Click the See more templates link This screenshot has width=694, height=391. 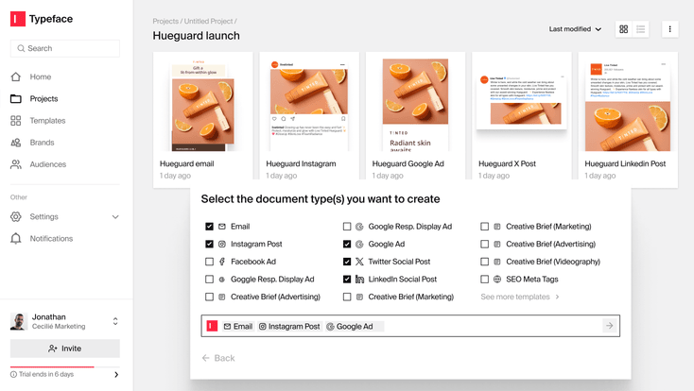coord(520,297)
